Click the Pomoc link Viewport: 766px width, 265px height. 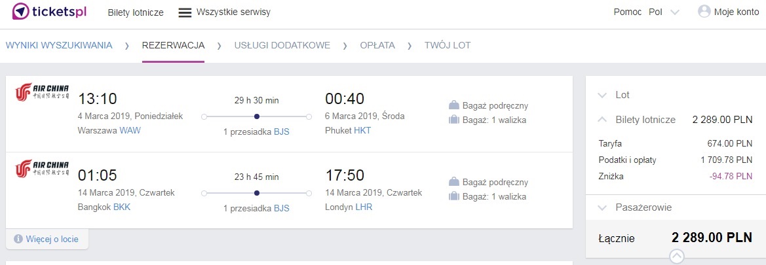pos(627,12)
